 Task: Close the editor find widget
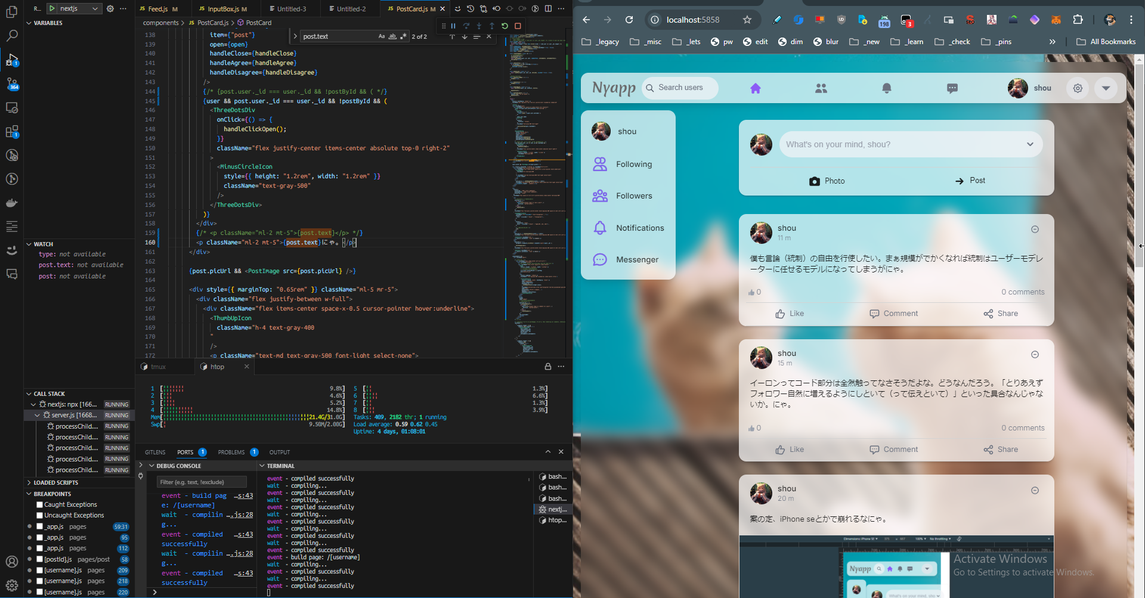click(489, 36)
